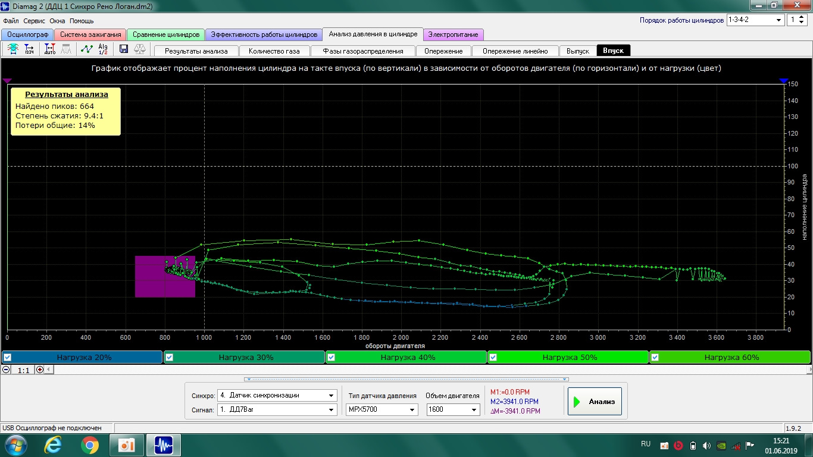Click the blue triangle marker above graph
This screenshot has width=813, height=457.
tap(784, 80)
